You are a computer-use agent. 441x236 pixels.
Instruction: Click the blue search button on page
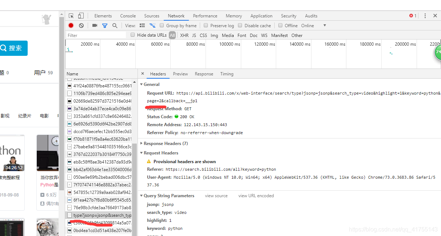pos(13,48)
